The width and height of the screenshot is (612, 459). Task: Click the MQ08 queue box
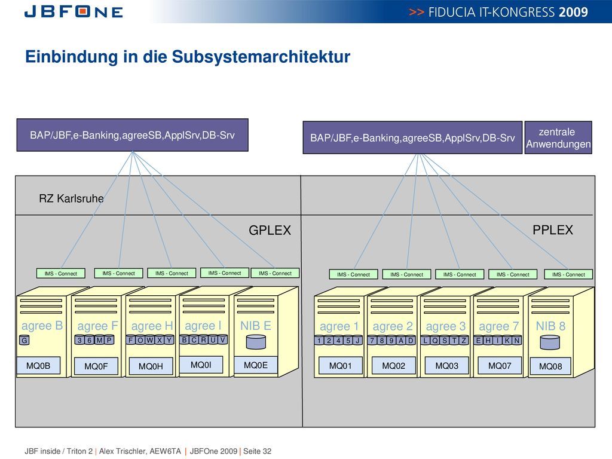550,366
